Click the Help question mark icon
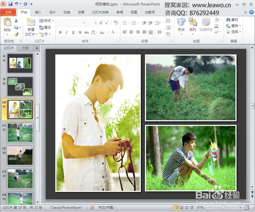This screenshot has height=212, width=255. (252, 12)
